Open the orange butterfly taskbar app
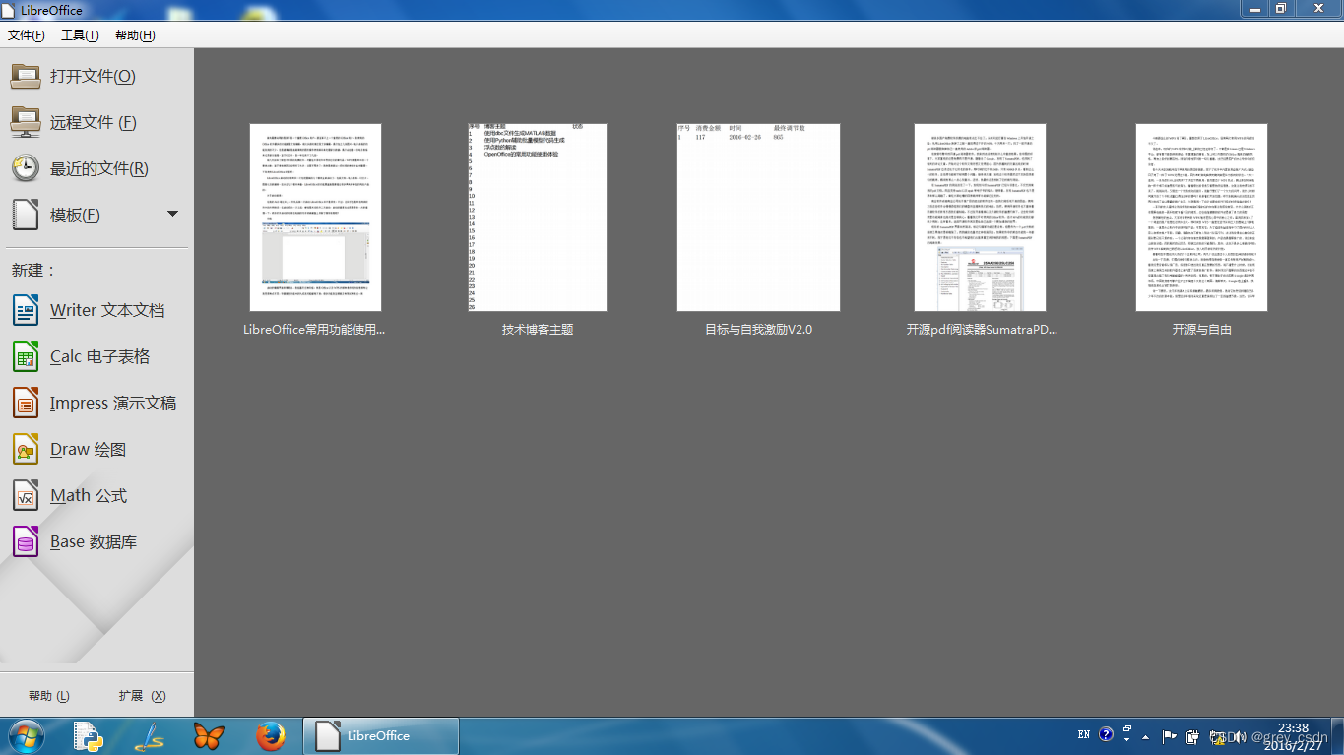The height and width of the screenshot is (755, 1344). (210, 736)
